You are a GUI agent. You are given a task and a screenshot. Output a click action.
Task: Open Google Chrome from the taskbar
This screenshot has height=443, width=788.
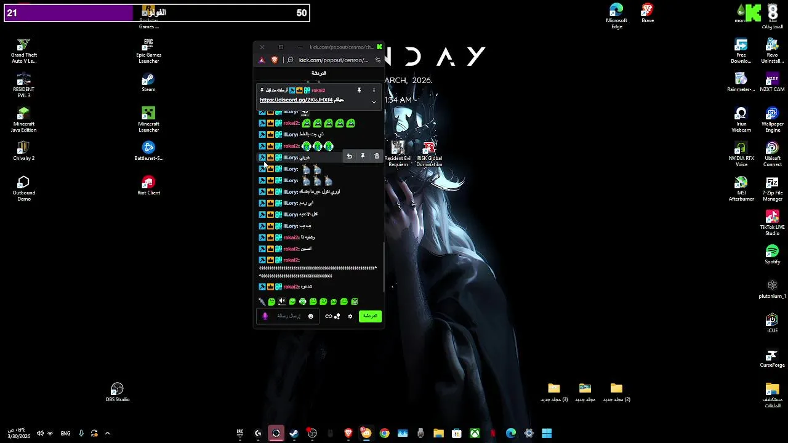coord(384,433)
